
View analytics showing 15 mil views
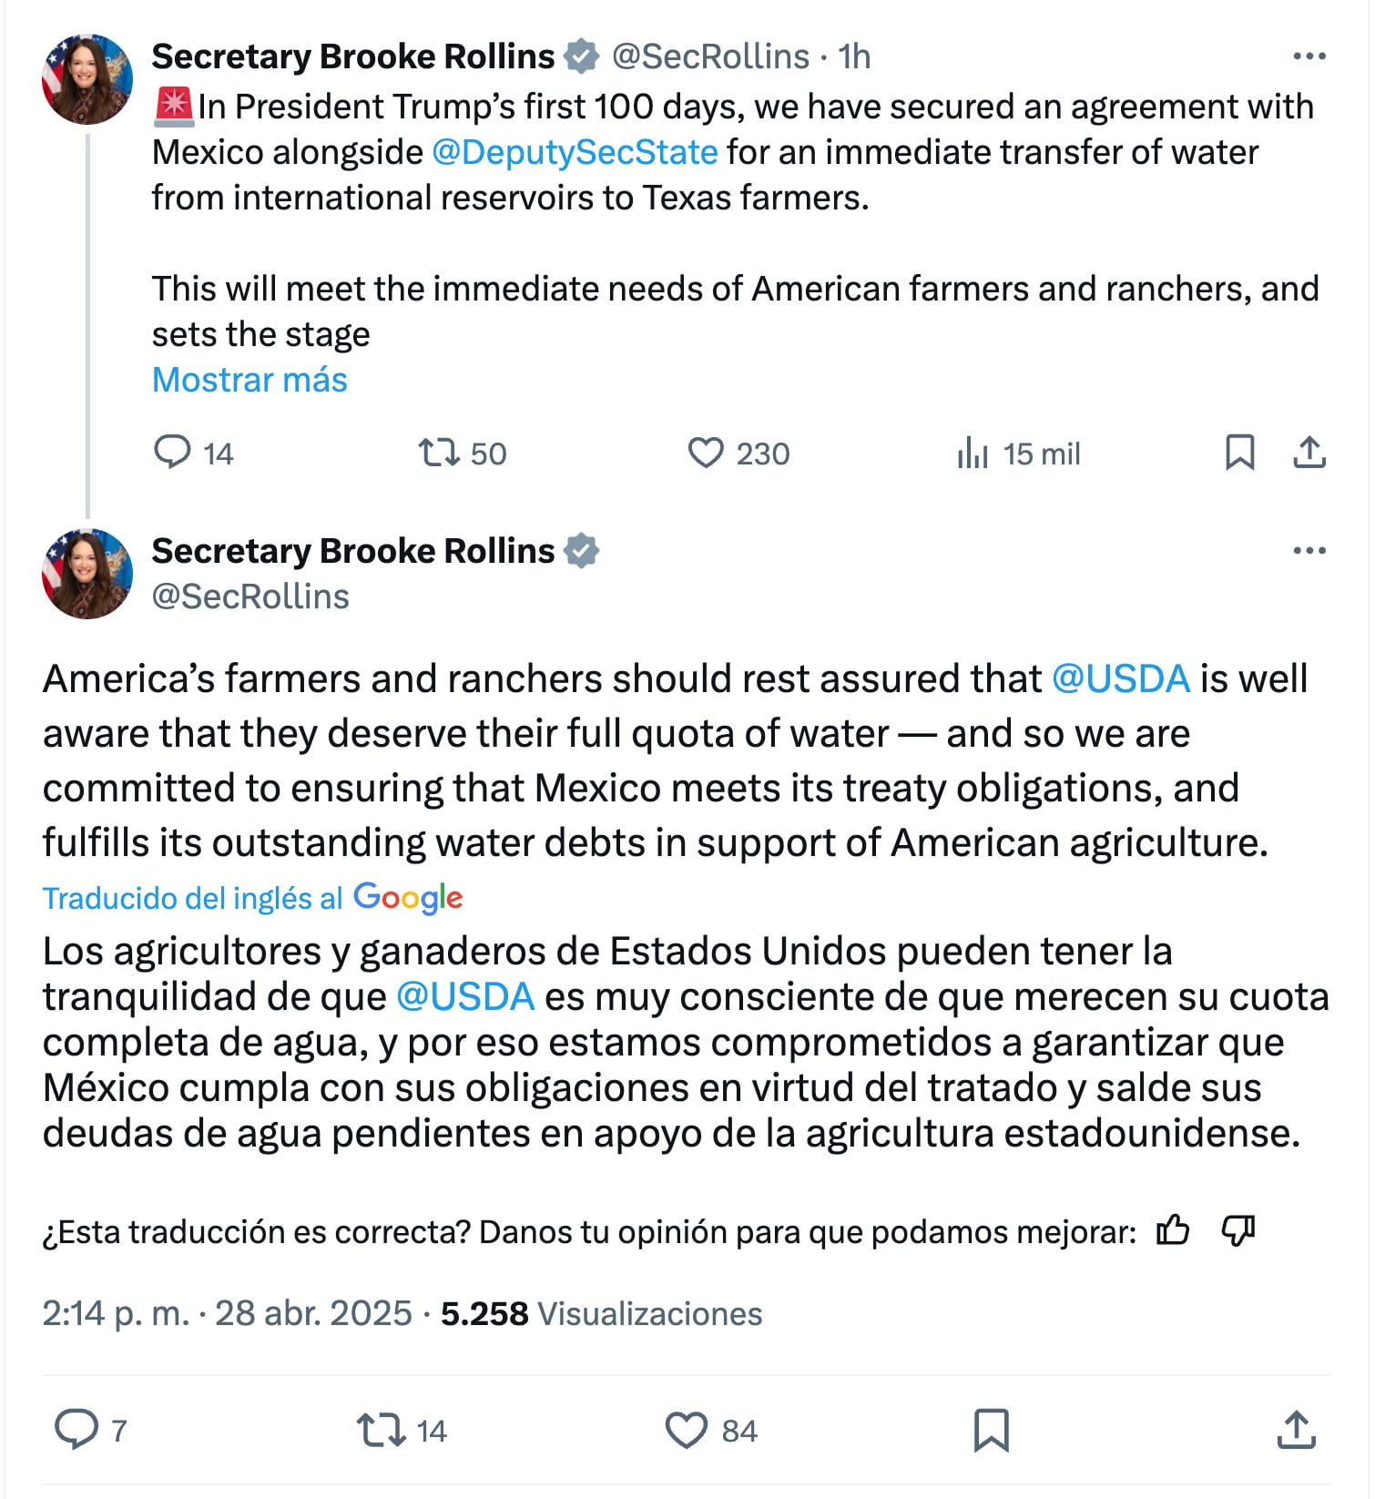click(x=973, y=453)
